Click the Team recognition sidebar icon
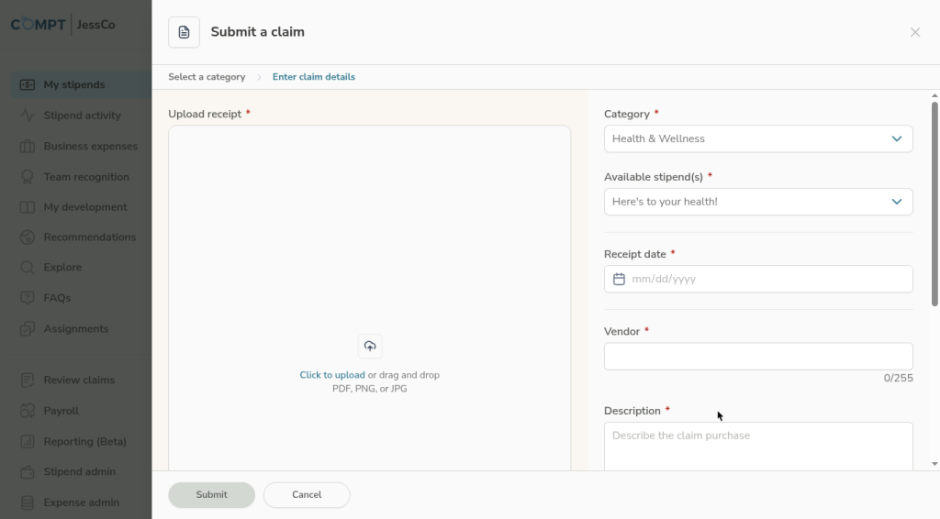The image size is (940, 519). click(28, 177)
